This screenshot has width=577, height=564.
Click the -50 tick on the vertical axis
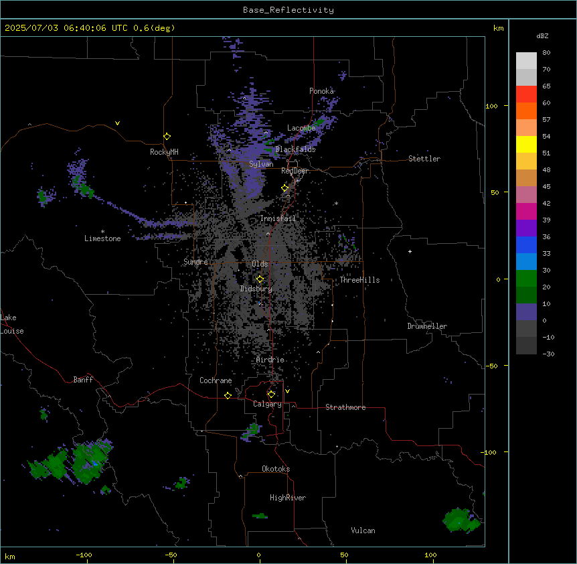491,366
